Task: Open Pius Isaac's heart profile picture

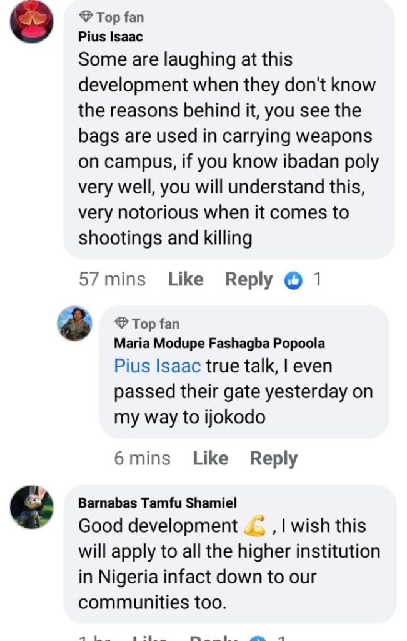Action: [32, 21]
